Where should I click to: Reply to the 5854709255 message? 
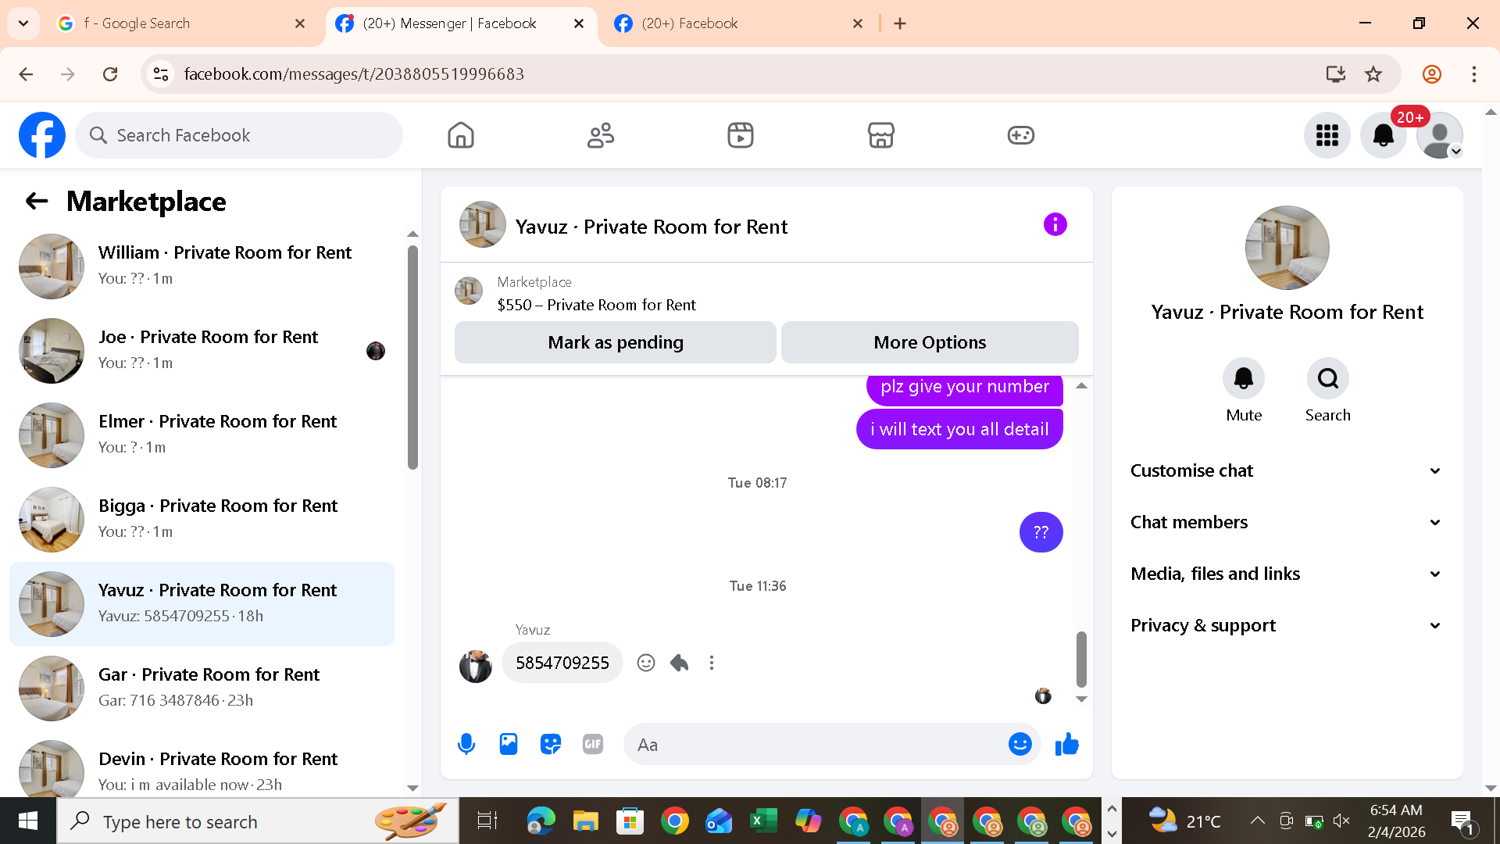(x=679, y=663)
